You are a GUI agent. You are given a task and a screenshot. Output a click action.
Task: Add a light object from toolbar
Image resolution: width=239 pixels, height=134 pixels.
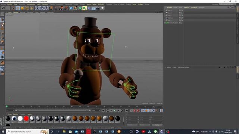[x=103, y=8]
